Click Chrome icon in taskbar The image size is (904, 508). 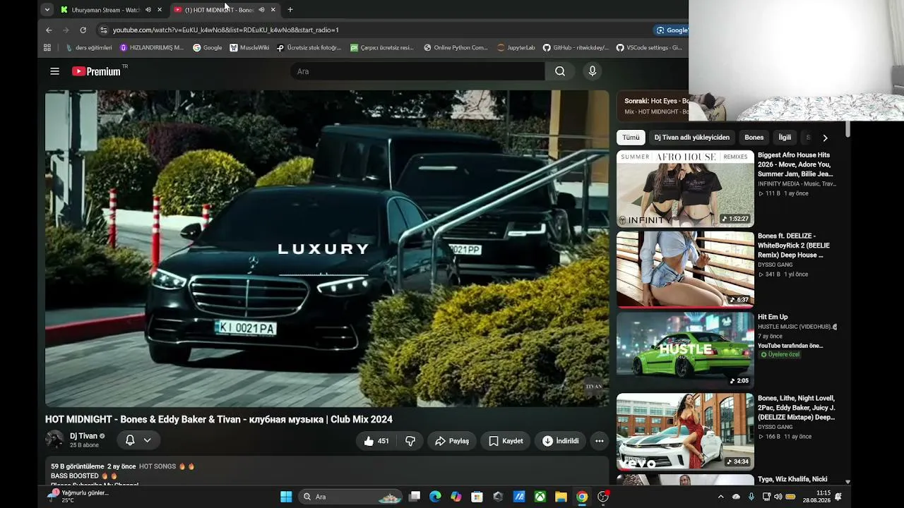click(582, 497)
